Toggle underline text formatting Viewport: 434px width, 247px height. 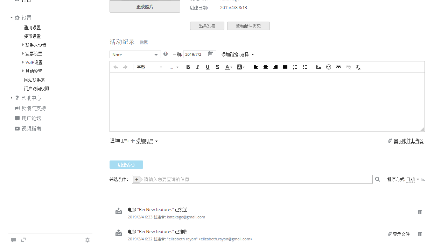click(x=208, y=67)
